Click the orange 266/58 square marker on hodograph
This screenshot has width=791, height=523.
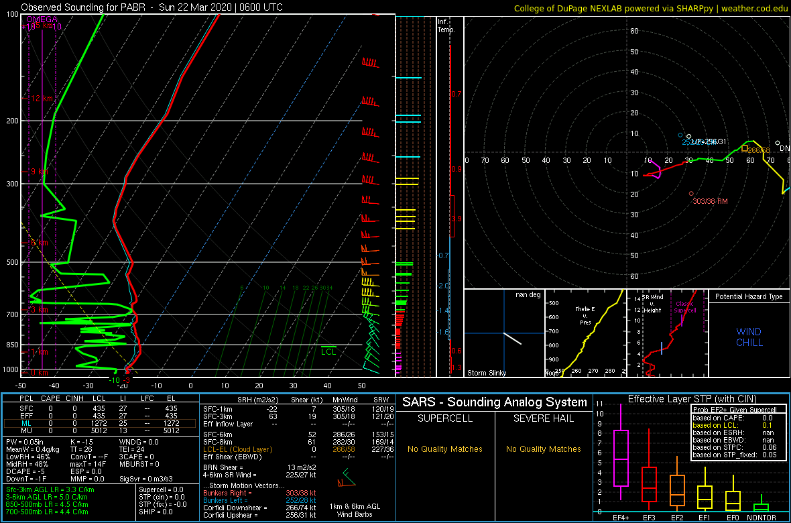[x=745, y=148]
